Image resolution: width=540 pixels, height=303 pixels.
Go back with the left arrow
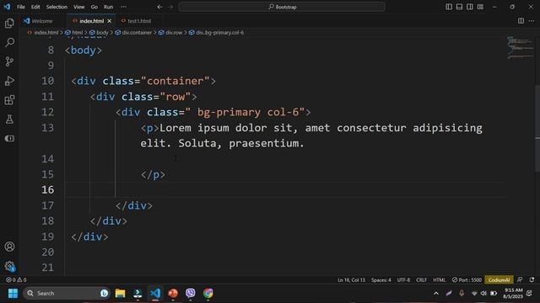click(x=159, y=7)
